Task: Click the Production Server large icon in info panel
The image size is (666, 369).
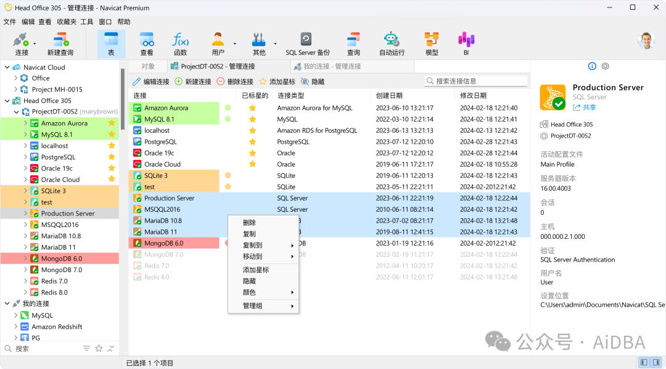Action: tap(553, 97)
